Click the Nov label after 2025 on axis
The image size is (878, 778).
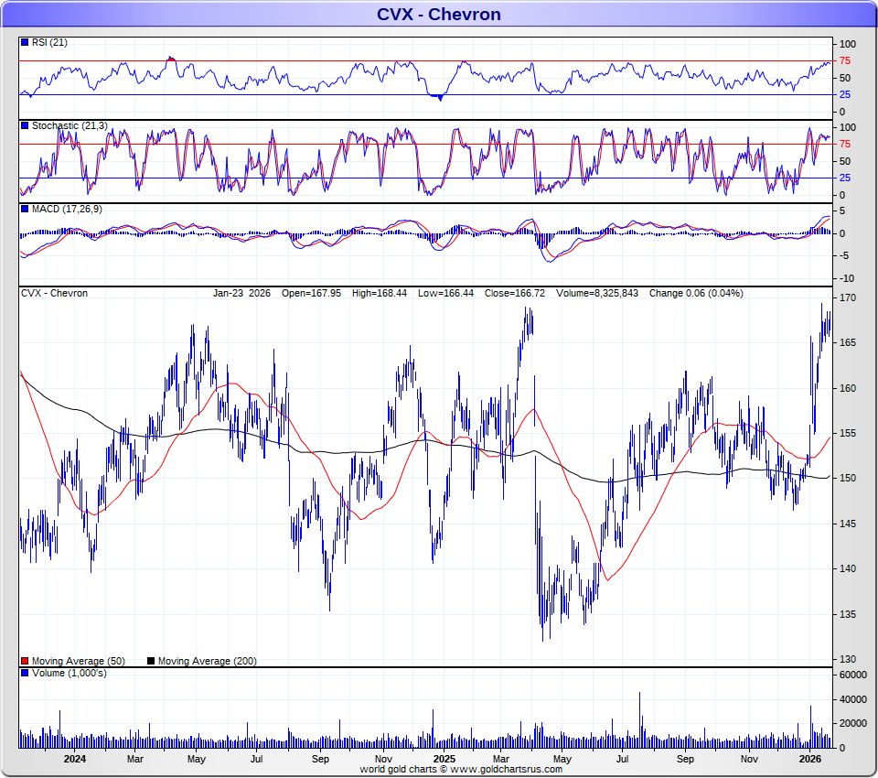749,759
